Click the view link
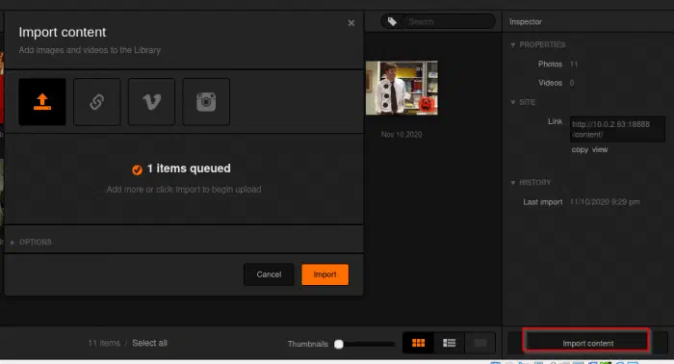The width and height of the screenshot is (674, 364). click(600, 149)
